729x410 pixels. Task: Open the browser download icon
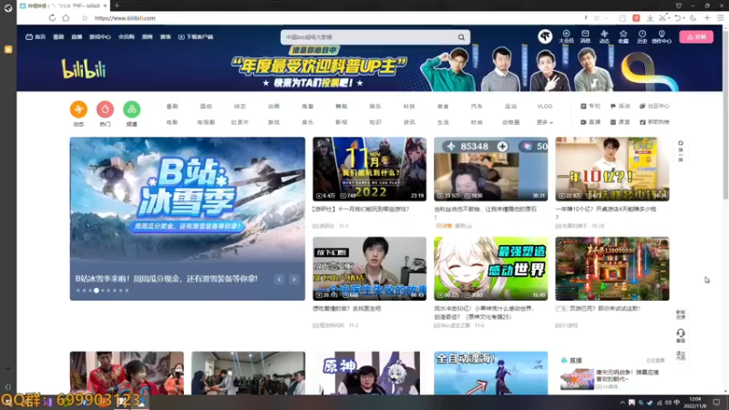[x=650, y=17]
